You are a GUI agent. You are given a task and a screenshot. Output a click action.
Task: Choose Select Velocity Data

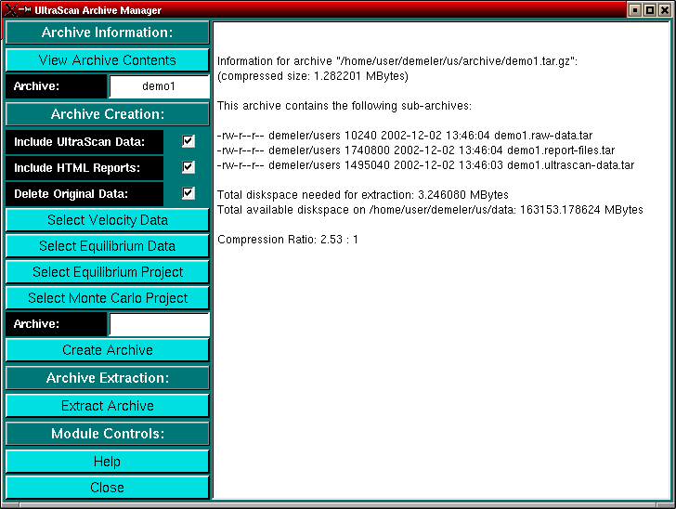click(108, 220)
